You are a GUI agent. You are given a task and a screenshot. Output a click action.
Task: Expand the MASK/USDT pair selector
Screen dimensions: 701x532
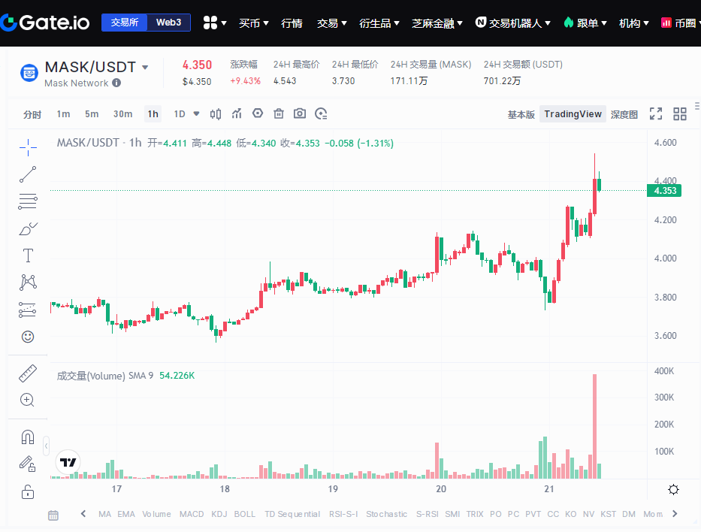145,68
